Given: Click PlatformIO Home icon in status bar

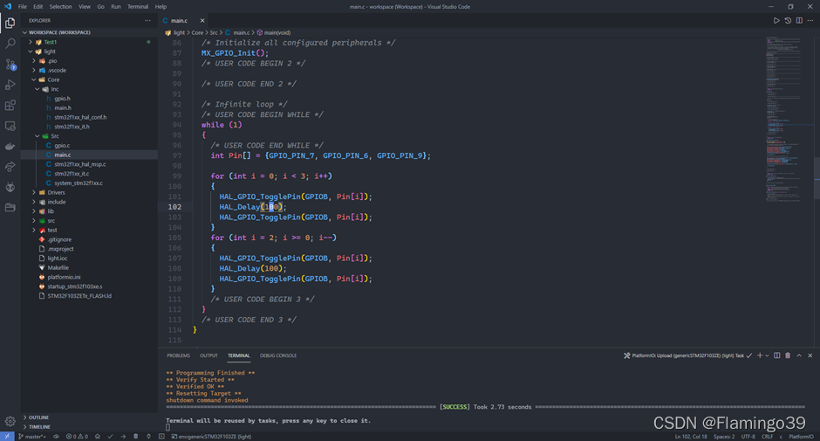Looking at the screenshot, I should point(98,437).
